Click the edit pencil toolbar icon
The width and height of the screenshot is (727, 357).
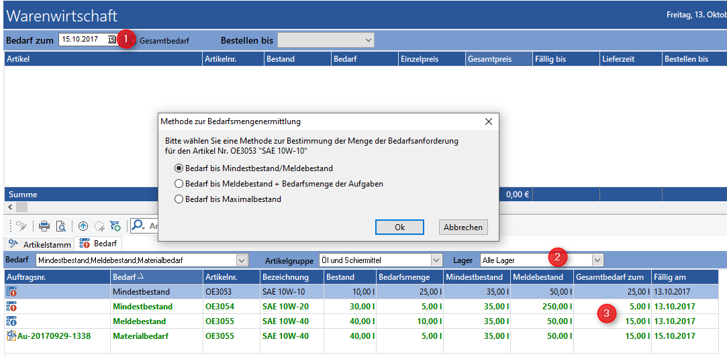click(21, 225)
